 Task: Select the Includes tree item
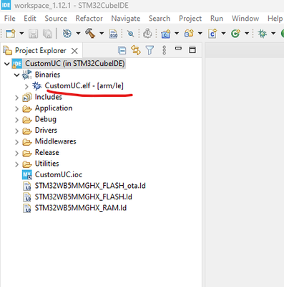(x=49, y=97)
